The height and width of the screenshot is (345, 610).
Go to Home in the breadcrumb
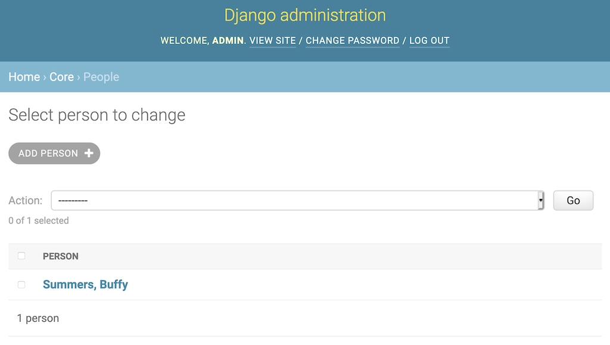[24, 77]
